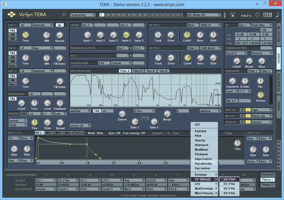Open the keyboard panel icon in header

pos(267,15)
